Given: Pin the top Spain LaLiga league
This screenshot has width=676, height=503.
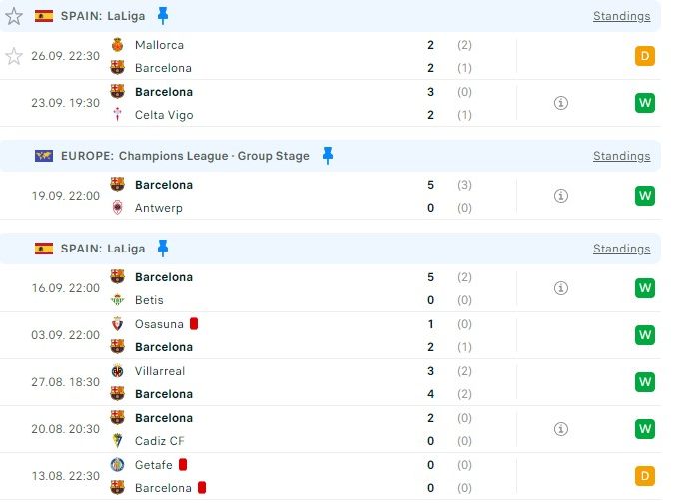Looking at the screenshot, I should pos(163,16).
